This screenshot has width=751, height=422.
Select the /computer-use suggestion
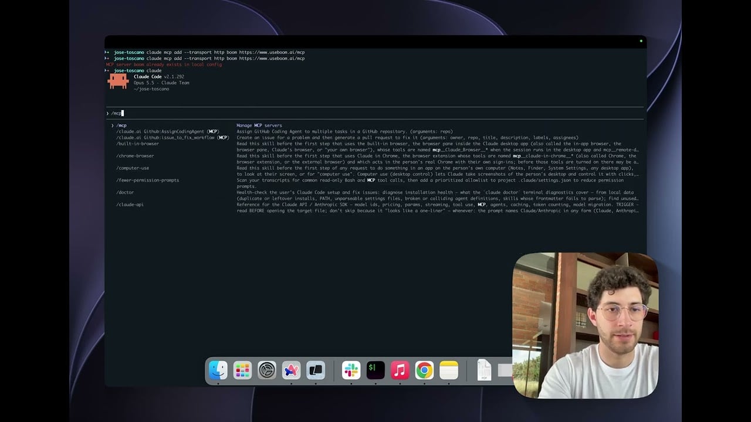[133, 168]
